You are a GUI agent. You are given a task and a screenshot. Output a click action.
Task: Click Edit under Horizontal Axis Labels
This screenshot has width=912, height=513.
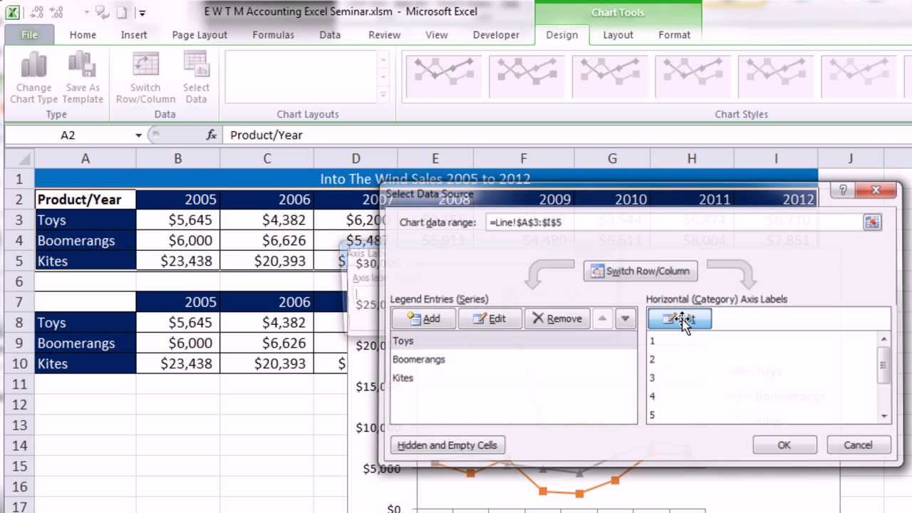click(x=679, y=318)
